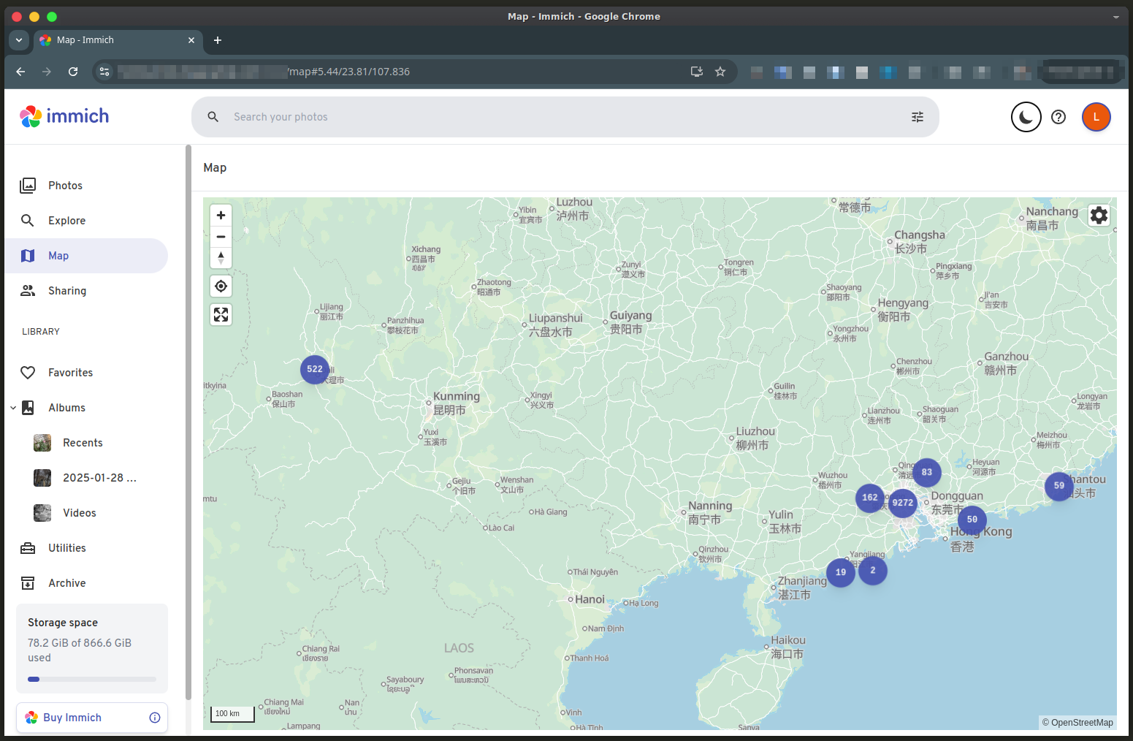Open map settings gear
The image size is (1133, 741).
click(1099, 216)
